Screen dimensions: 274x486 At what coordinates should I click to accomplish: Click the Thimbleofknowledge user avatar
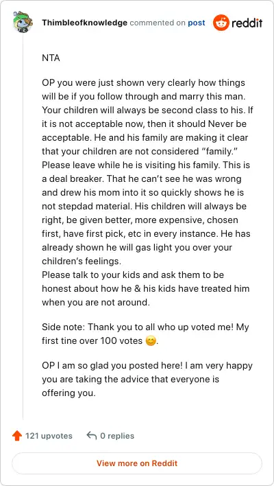(x=21, y=23)
